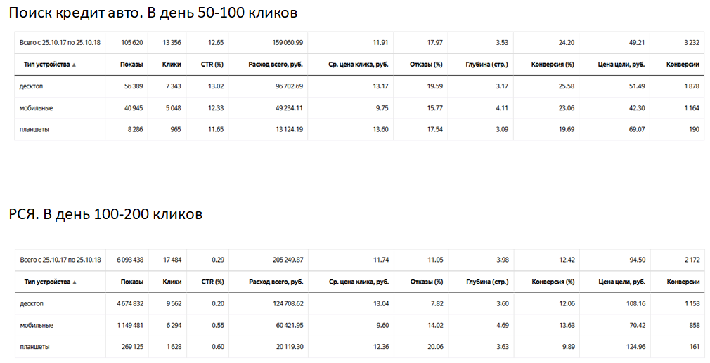Sort the РСЯ table by "Конверсии" column
The height and width of the screenshot is (363, 710).
click(683, 282)
